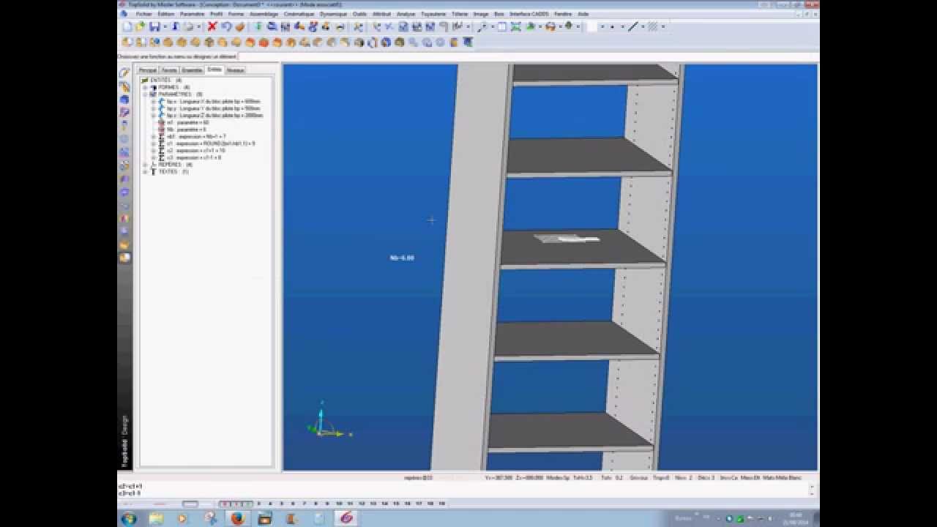
Task: Open Firefox from the taskbar
Action: click(x=238, y=518)
